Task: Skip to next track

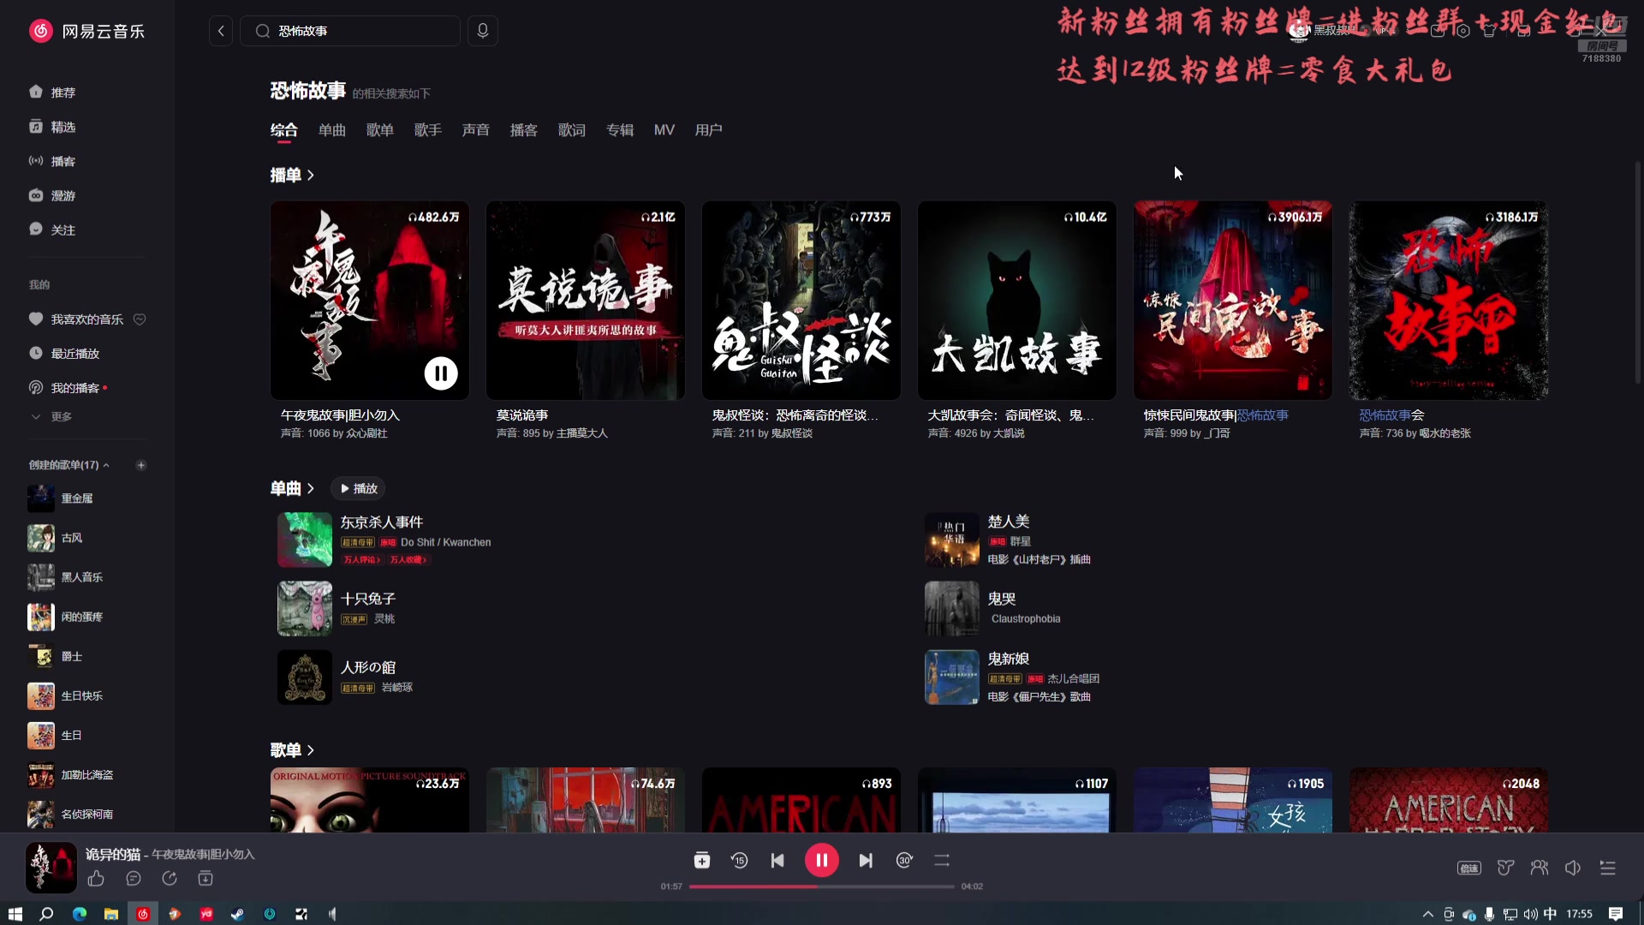Action: click(x=866, y=861)
